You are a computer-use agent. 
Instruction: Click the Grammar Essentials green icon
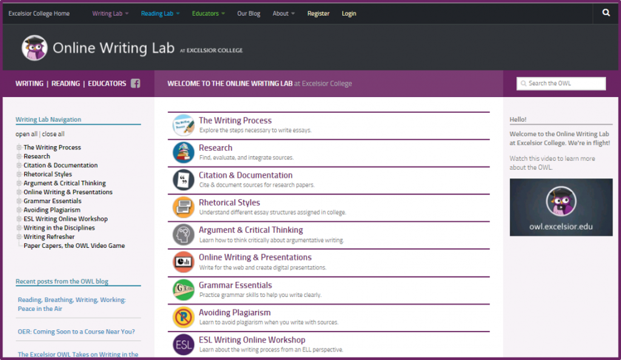pos(183,290)
